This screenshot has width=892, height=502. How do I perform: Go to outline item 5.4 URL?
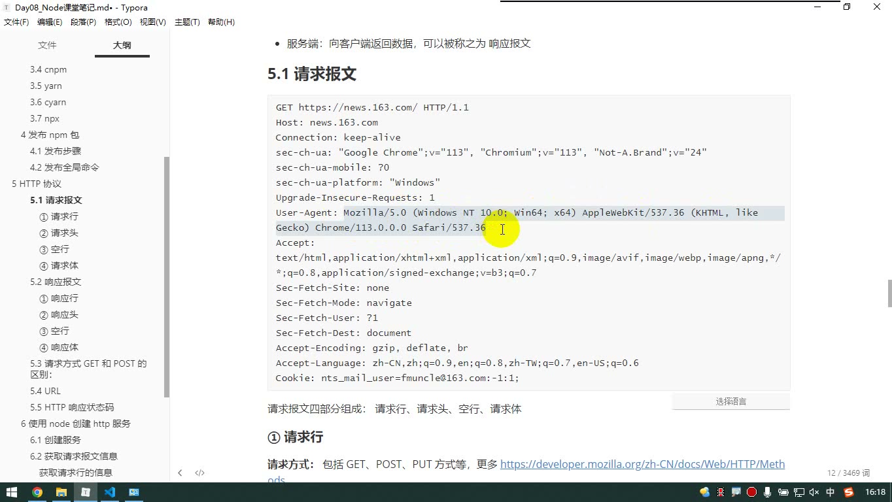45,391
